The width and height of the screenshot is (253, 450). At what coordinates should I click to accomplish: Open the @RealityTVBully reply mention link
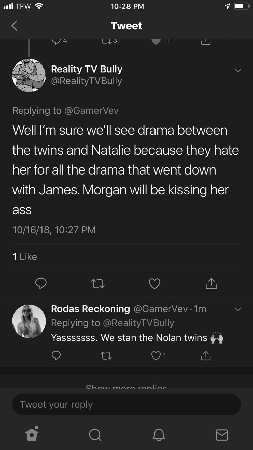pos(138,323)
